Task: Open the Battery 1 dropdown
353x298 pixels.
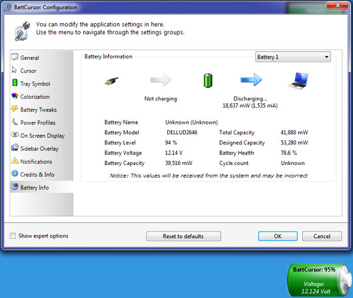Action: (x=293, y=57)
